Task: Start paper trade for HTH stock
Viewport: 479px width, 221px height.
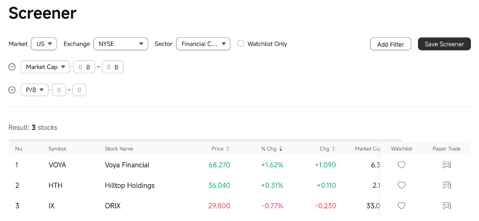Action: click(x=446, y=185)
